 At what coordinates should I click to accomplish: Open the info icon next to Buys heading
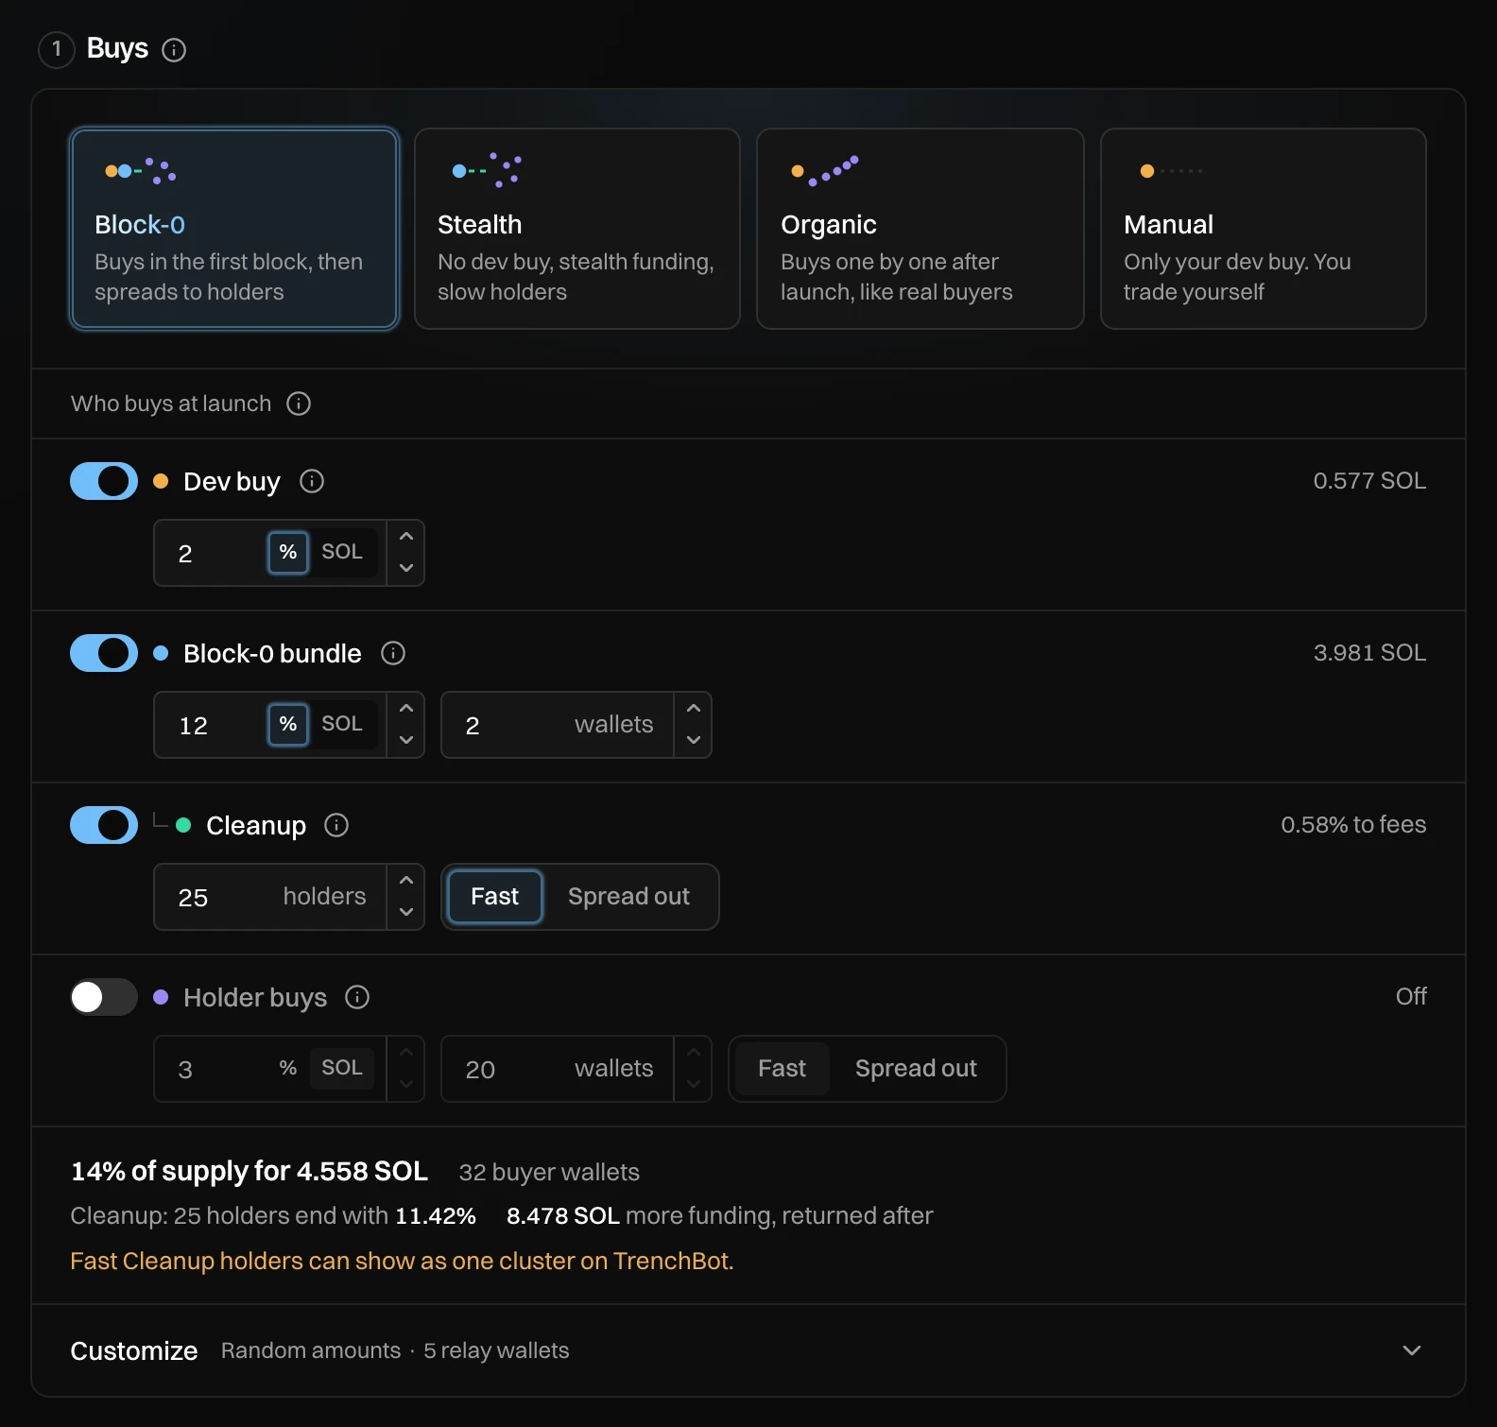point(174,49)
